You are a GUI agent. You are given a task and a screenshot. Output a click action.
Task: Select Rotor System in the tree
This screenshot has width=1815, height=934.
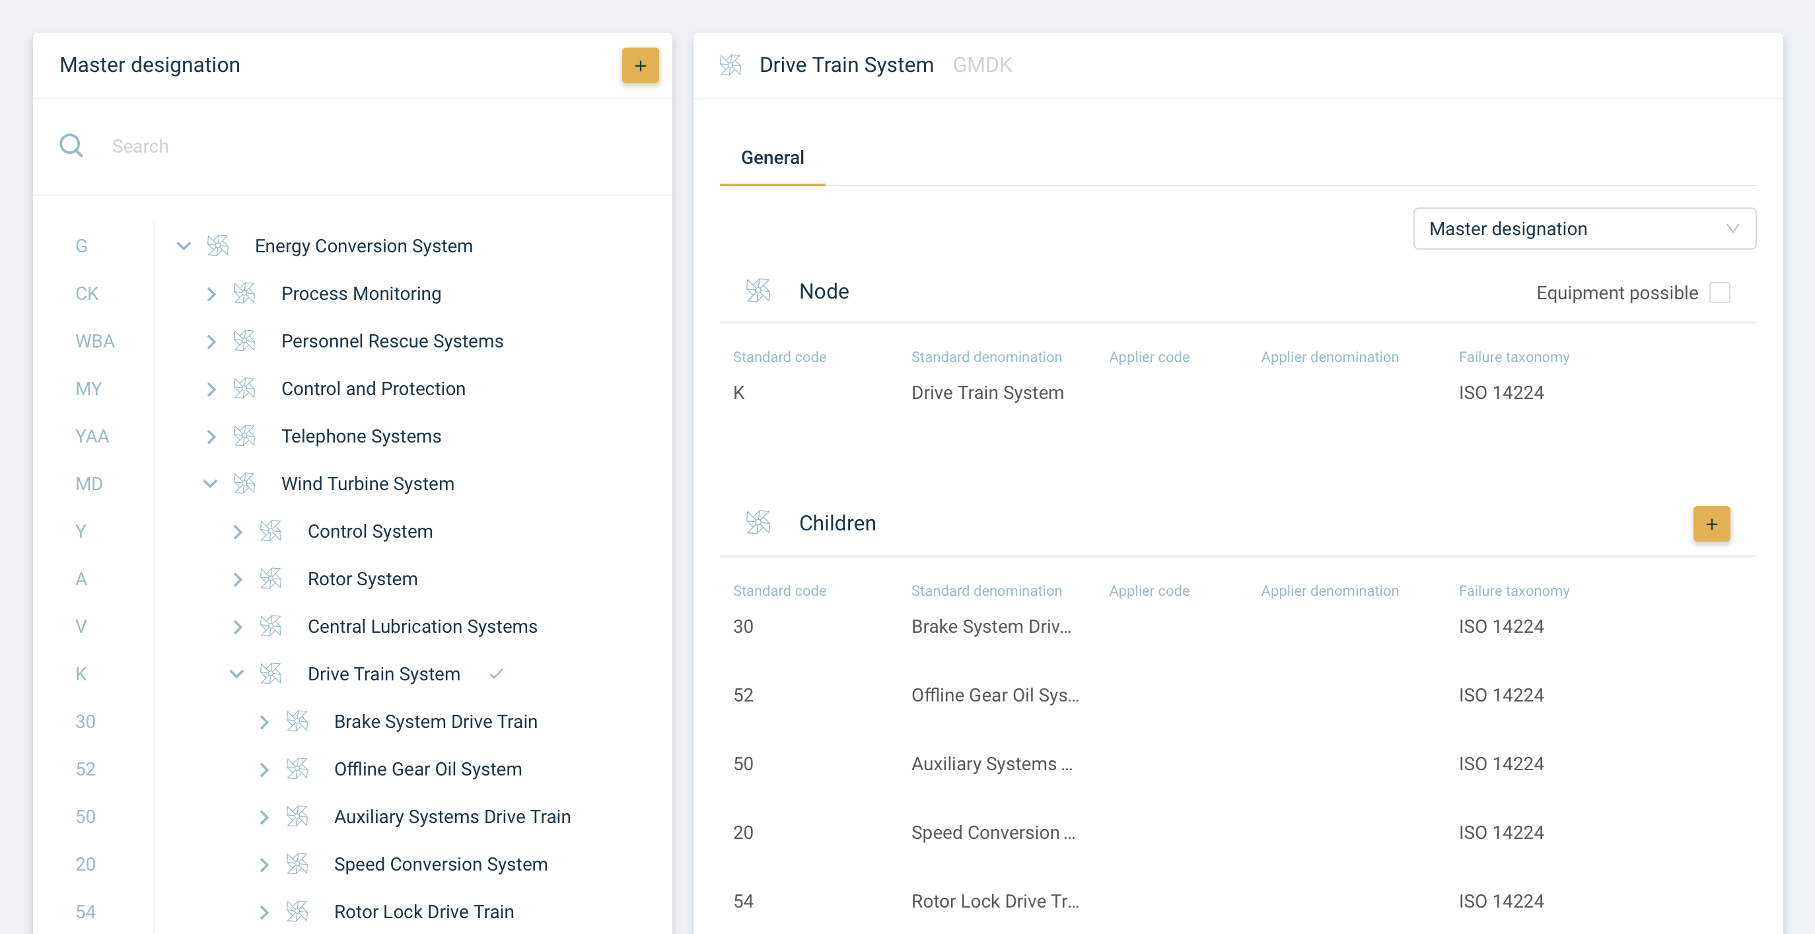363,578
